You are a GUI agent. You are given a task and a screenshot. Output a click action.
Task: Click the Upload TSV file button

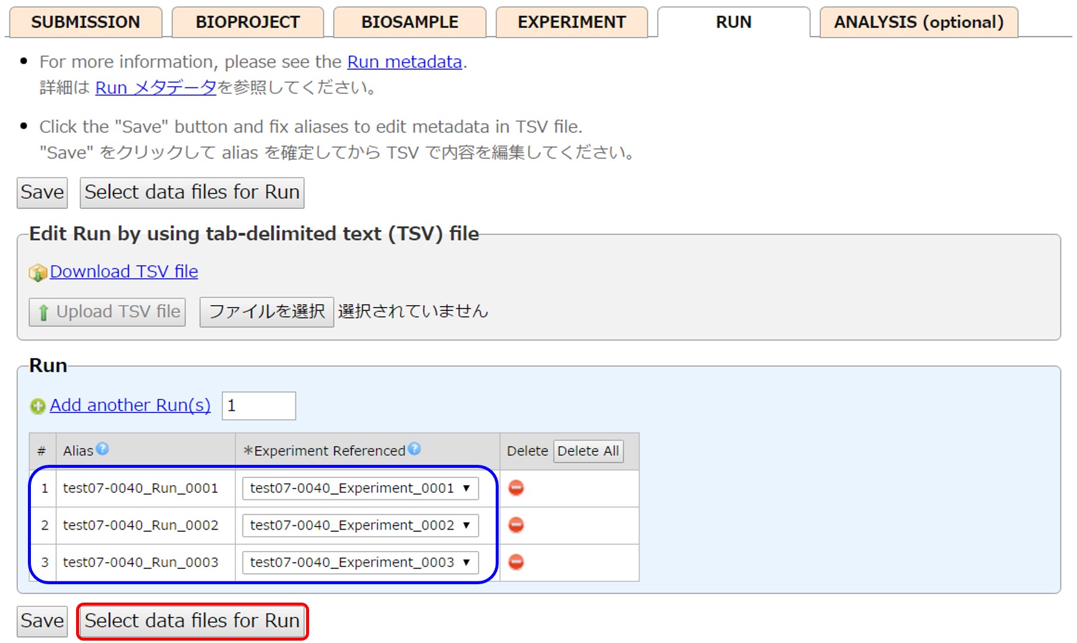point(108,312)
